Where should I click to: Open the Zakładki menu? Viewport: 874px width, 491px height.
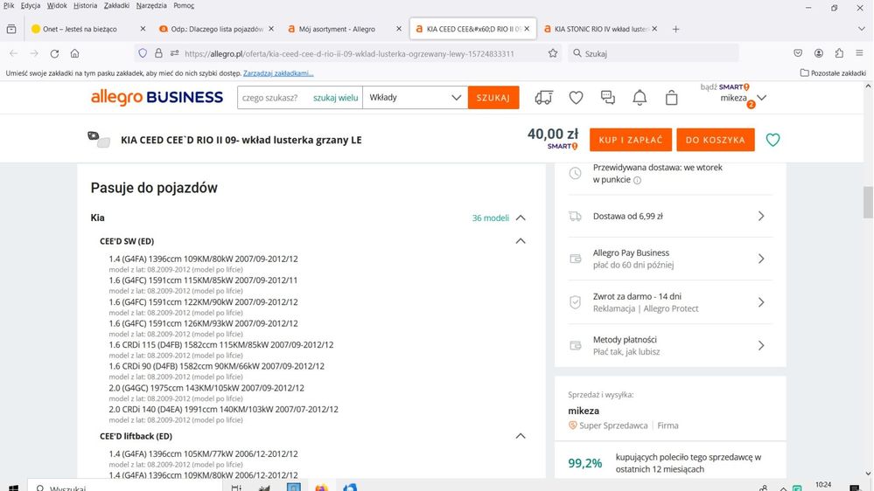click(116, 5)
